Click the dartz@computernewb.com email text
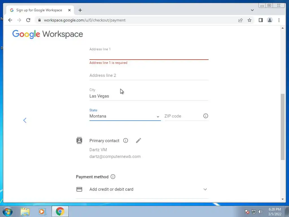Viewport: 289px width, 217px height. (115, 157)
